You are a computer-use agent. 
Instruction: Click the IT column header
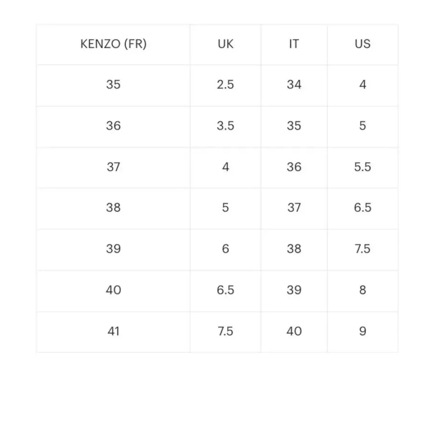point(294,44)
